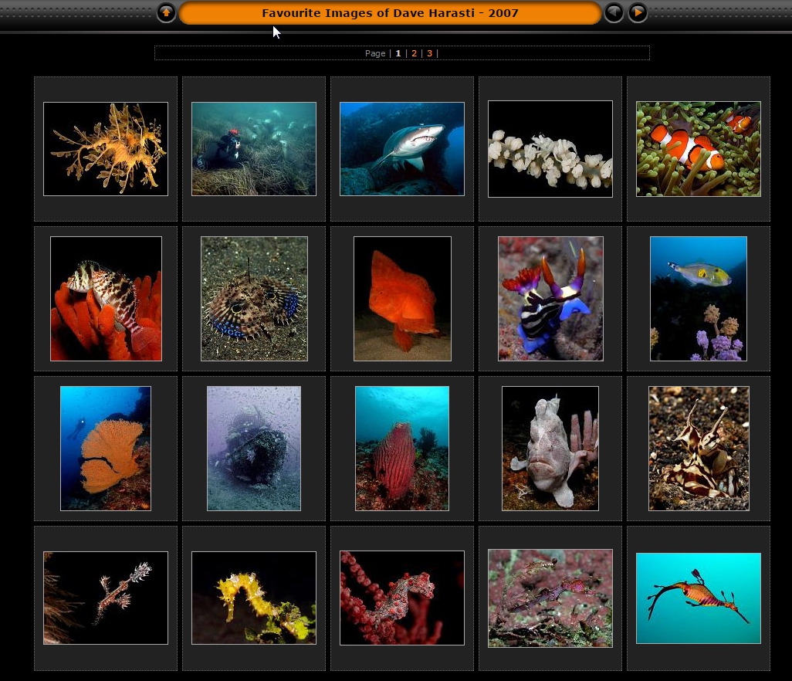Open the leafy seadragon photo
Viewport: 792px width, 681px height.
[106, 148]
